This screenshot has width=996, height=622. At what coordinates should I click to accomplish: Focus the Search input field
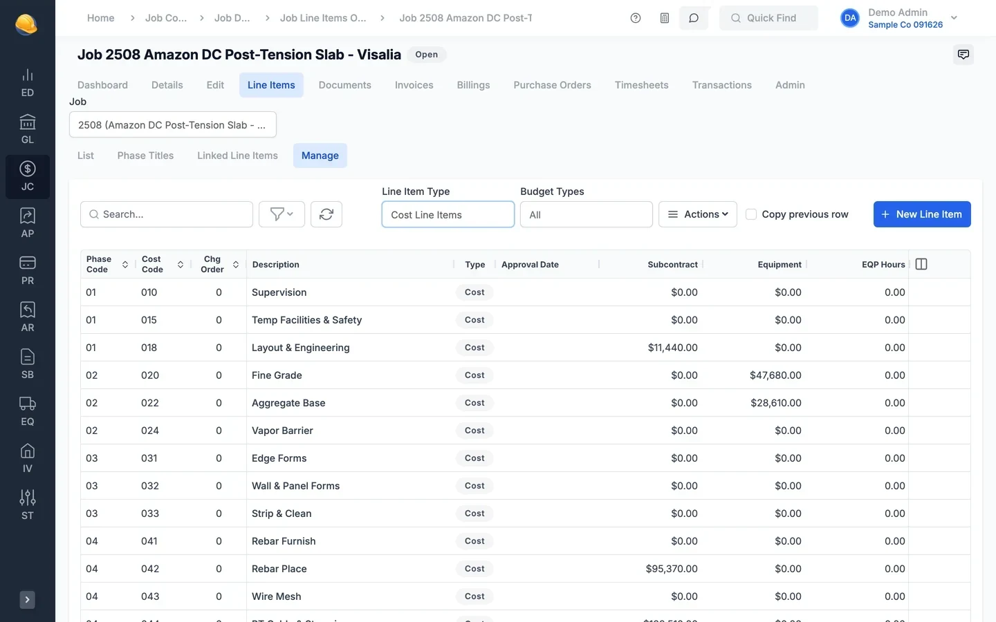(x=167, y=214)
